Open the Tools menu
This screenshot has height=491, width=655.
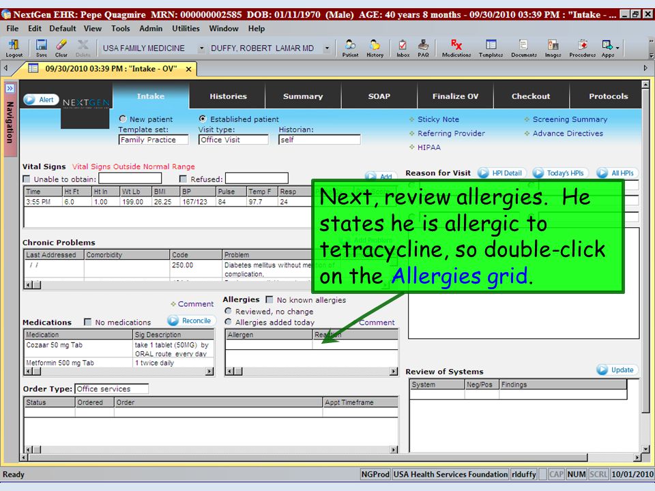click(x=120, y=29)
